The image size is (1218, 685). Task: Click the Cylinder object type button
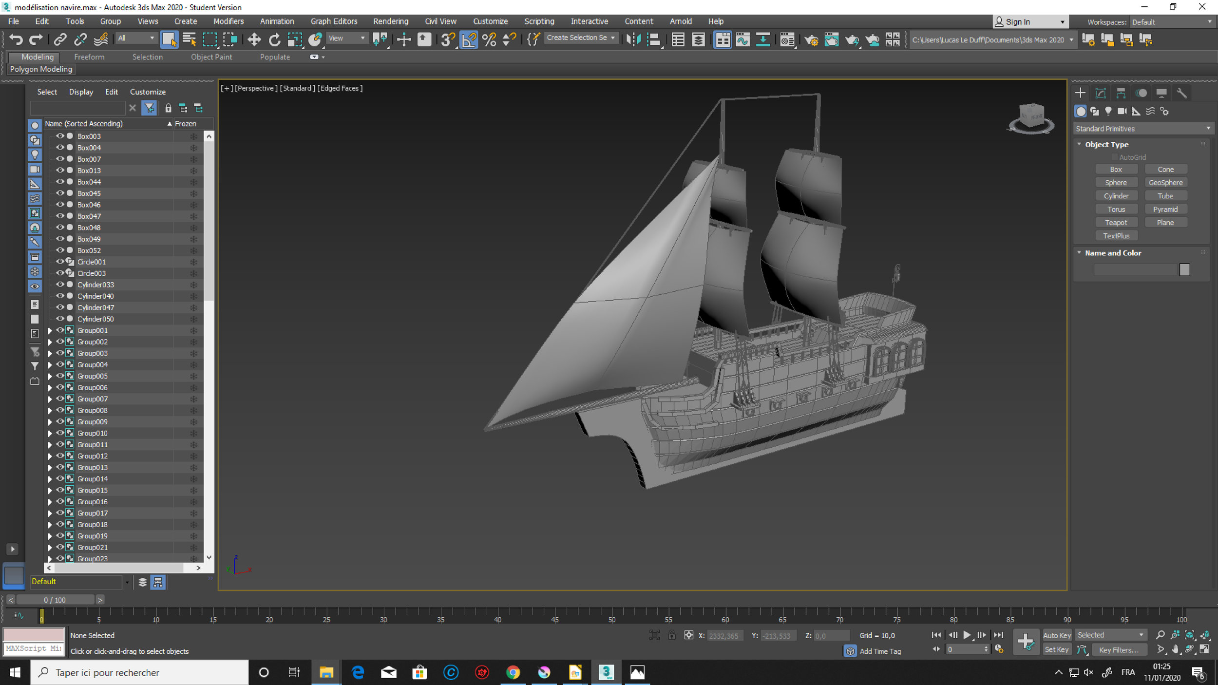pos(1116,196)
